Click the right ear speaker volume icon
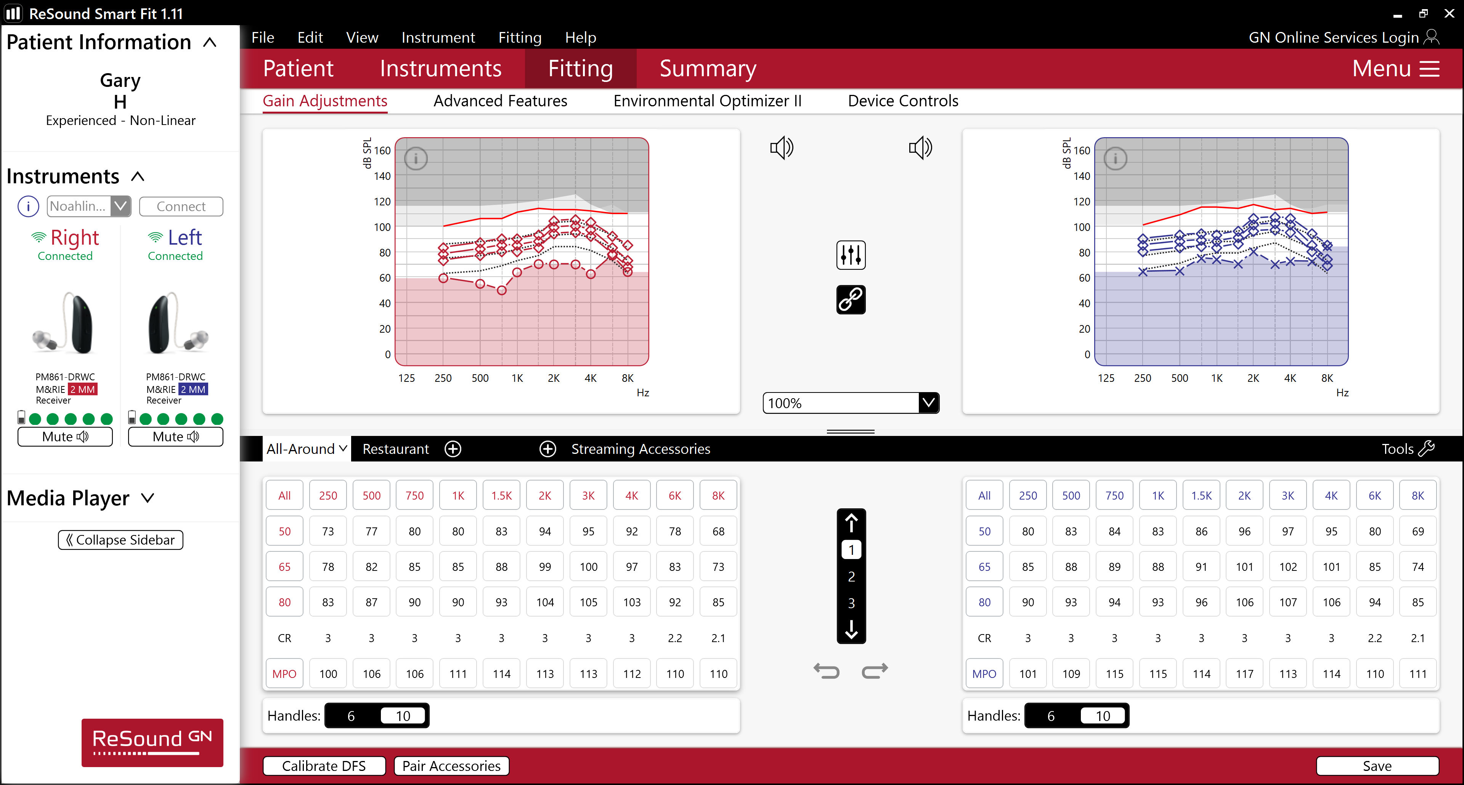This screenshot has height=785, width=1464. click(782, 148)
